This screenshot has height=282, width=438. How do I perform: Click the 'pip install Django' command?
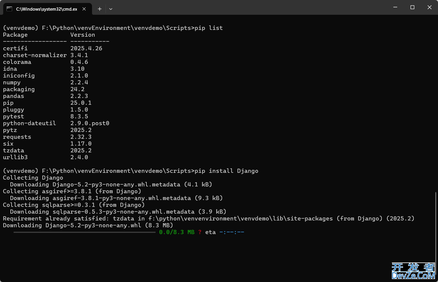(227, 171)
